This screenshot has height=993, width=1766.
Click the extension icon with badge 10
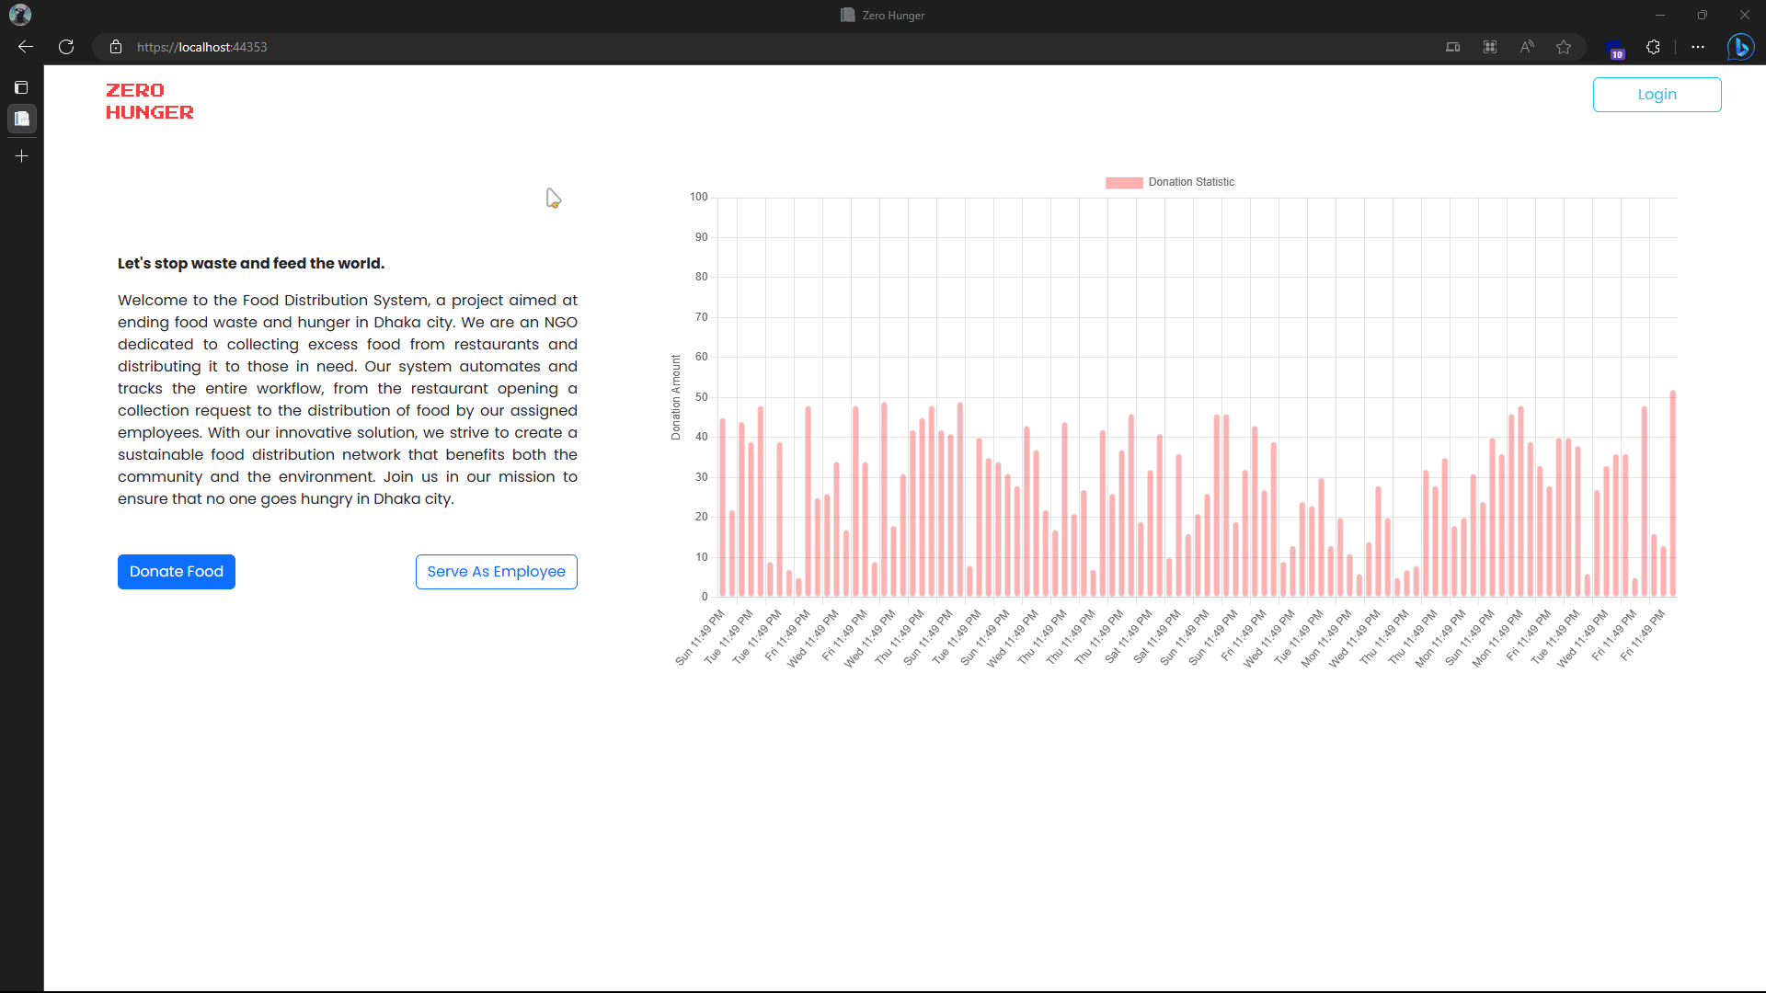click(1614, 49)
